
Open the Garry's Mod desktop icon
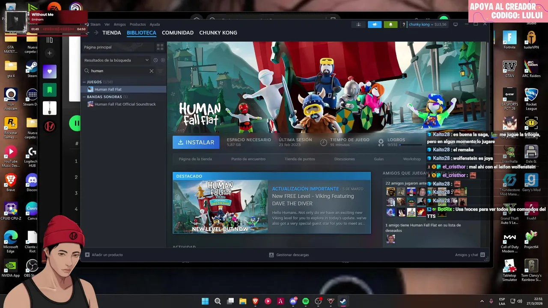[x=531, y=183]
